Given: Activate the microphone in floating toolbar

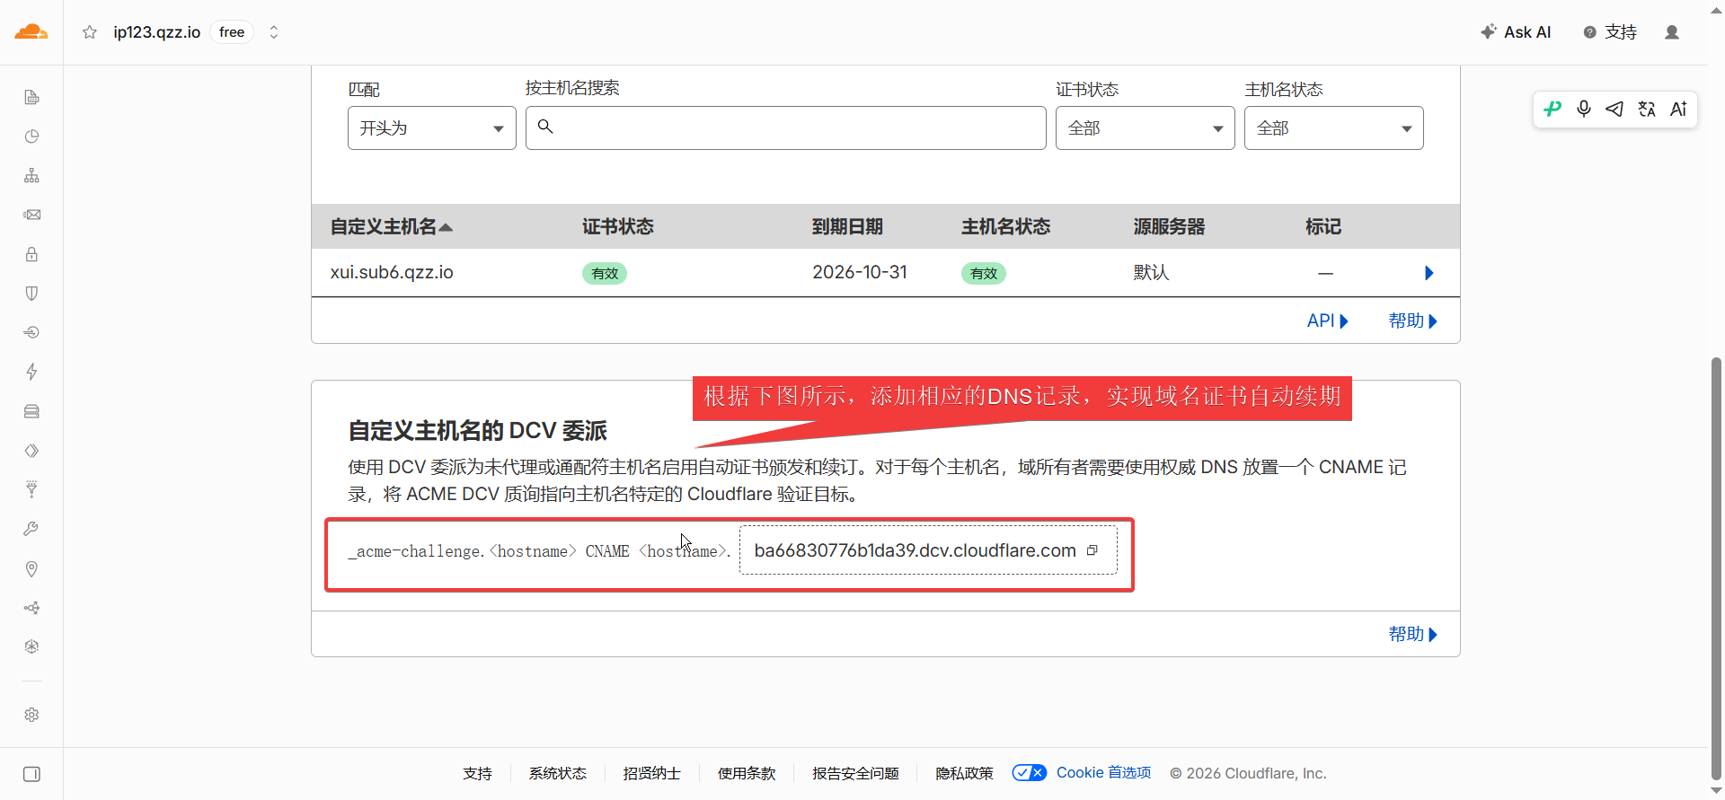Looking at the screenshot, I should pyautogui.click(x=1584, y=110).
